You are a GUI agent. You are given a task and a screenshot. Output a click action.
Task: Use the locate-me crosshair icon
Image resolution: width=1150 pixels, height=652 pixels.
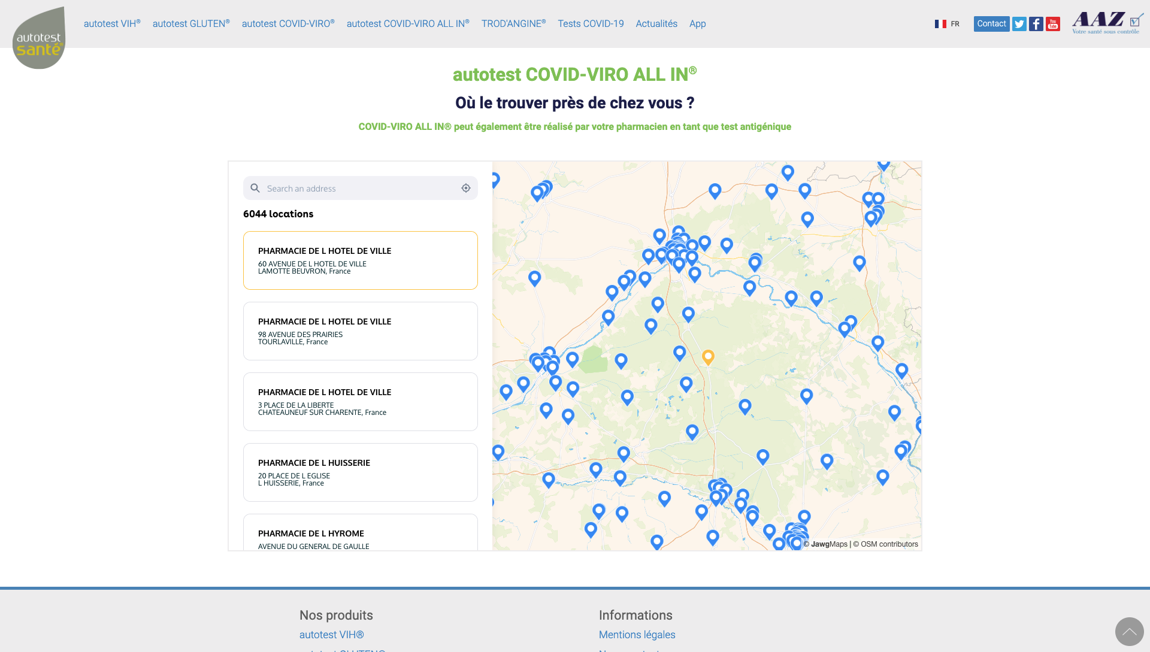(466, 188)
